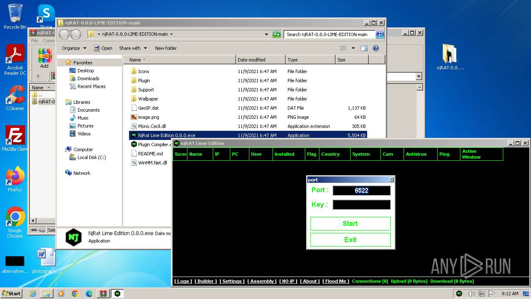Launch Google Chrome from the desktop
The width and height of the screenshot is (531, 299).
[x=15, y=222]
